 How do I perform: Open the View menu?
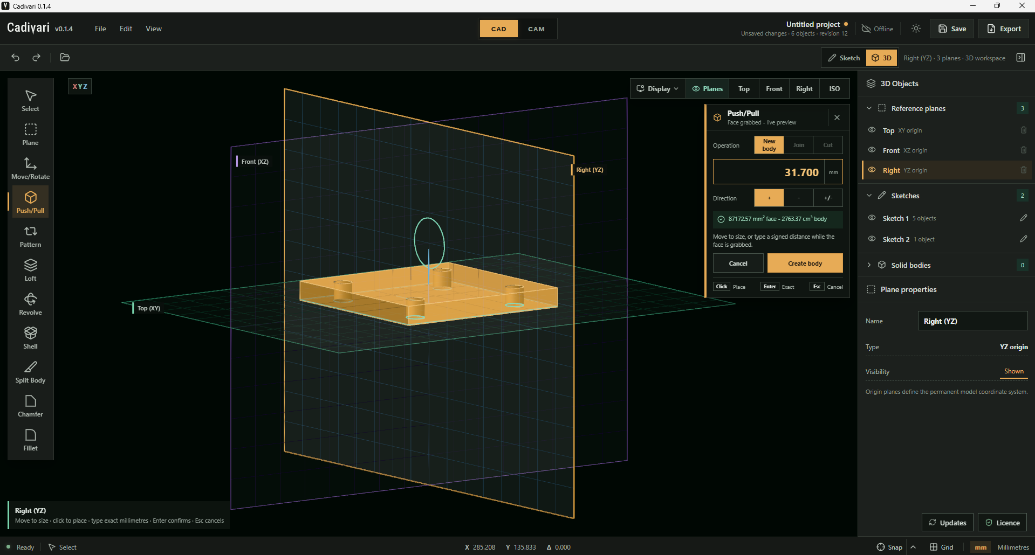tap(154, 29)
